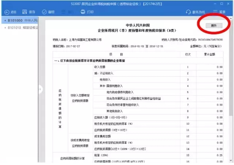Click the 返回 back arrow icon
The image size is (234, 165).
click(7, 12)
